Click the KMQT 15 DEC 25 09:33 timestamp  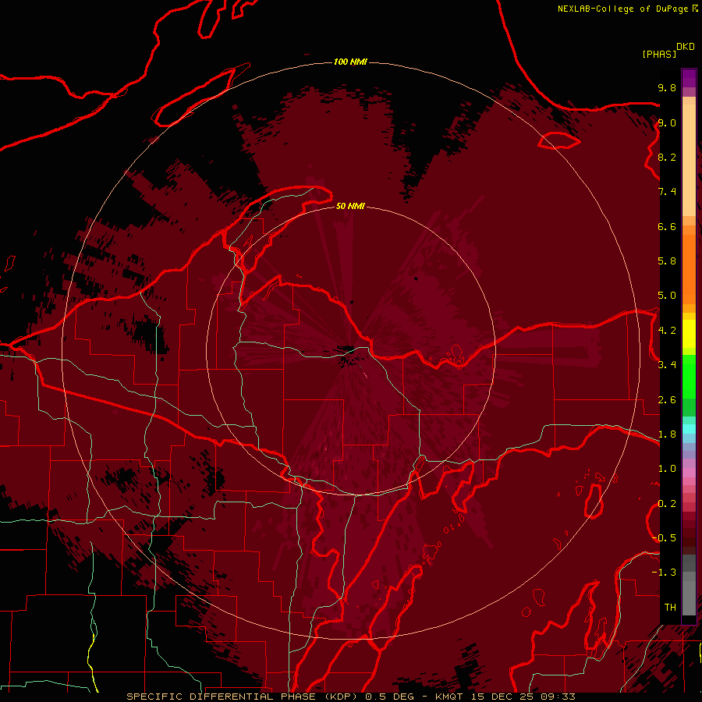coord(505,697)
